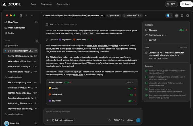Switch language with the 中文 button
Viewport: 193px width, 126px height.
(x=171, y=4)
